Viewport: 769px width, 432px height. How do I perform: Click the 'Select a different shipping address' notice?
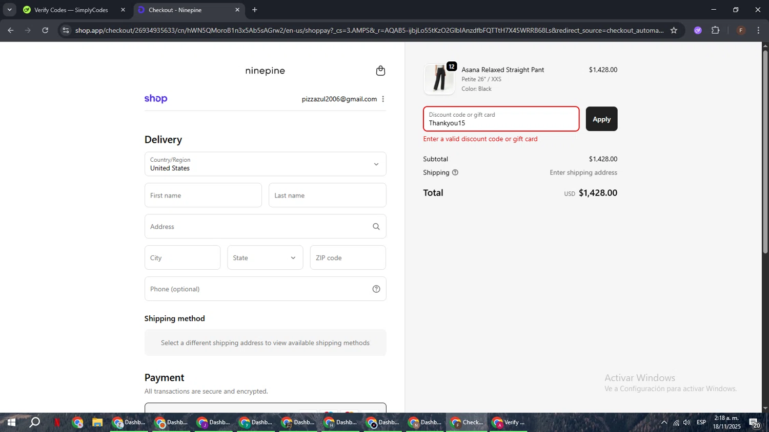tap(265, 342)
